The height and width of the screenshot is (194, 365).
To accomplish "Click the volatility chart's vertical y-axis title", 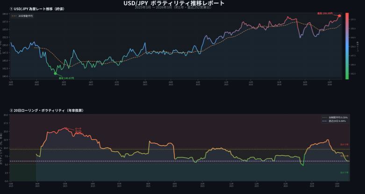I will [x=1, y=149].
